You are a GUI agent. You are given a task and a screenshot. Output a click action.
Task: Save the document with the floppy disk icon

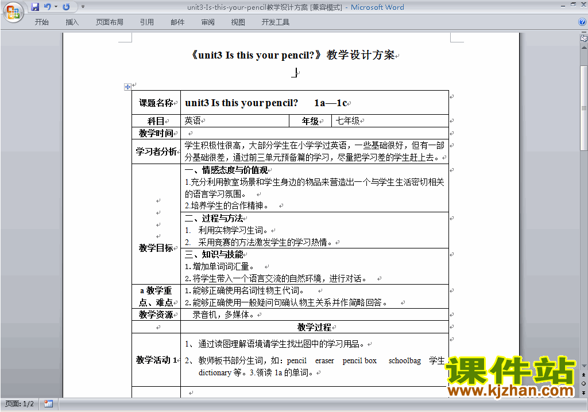coord(35,7)
